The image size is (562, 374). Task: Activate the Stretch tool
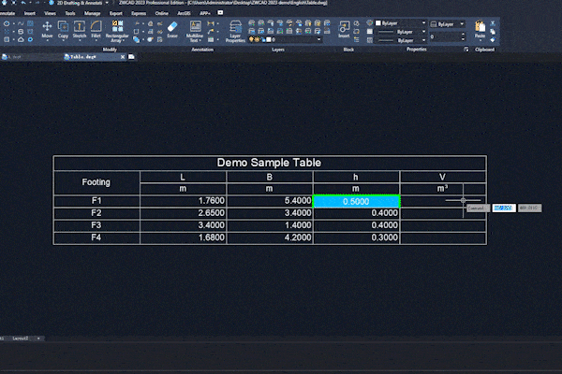80,29
